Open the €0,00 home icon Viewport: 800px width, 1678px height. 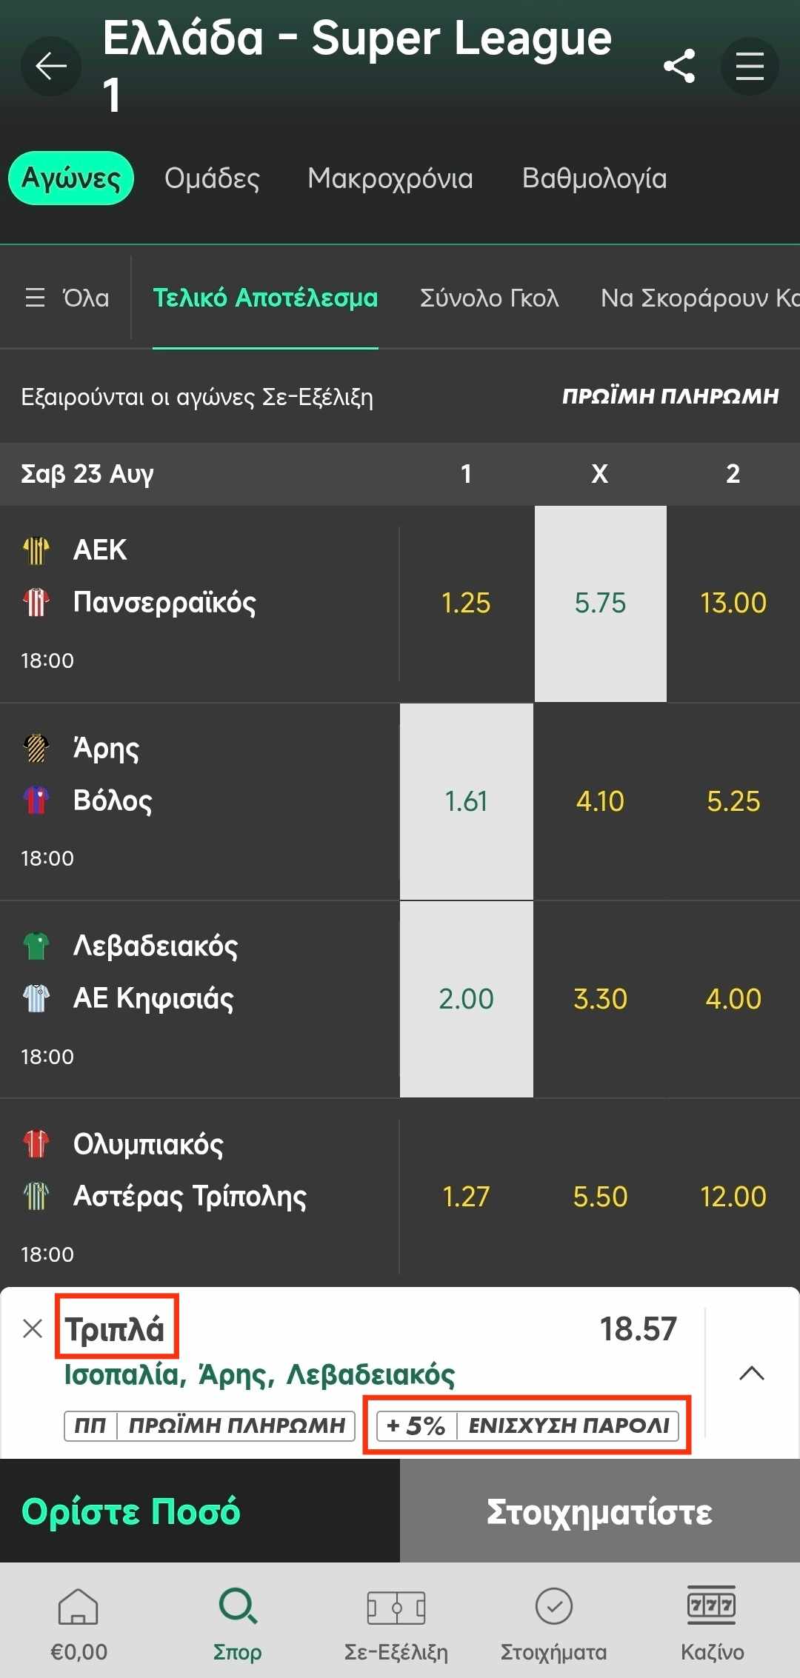(x=79, y=1605)
